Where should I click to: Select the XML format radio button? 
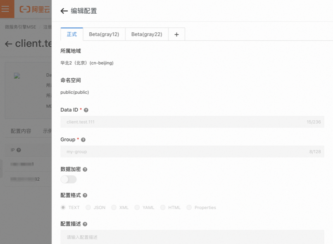(114, 208)
